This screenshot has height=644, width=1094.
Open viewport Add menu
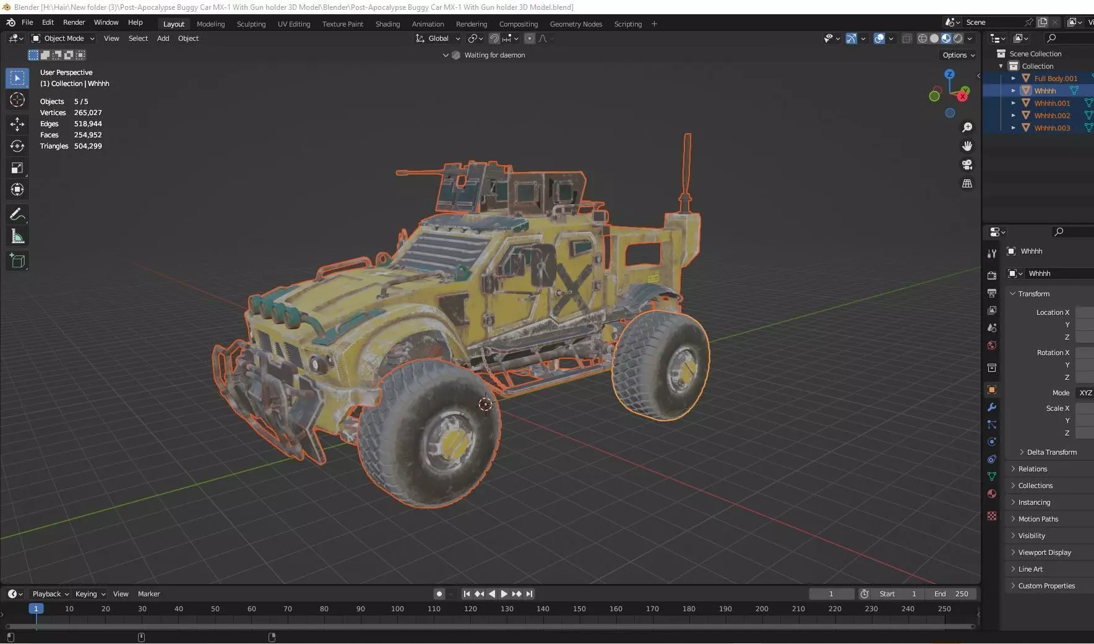(163, 38)
